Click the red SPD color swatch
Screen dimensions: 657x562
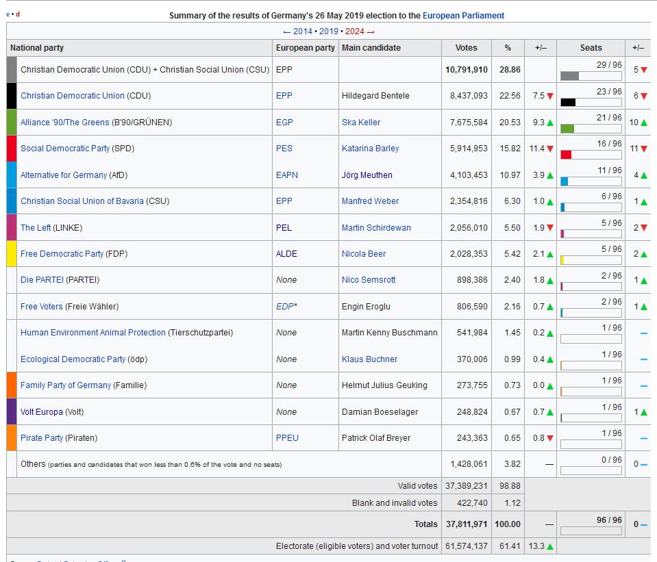point(12,149)
